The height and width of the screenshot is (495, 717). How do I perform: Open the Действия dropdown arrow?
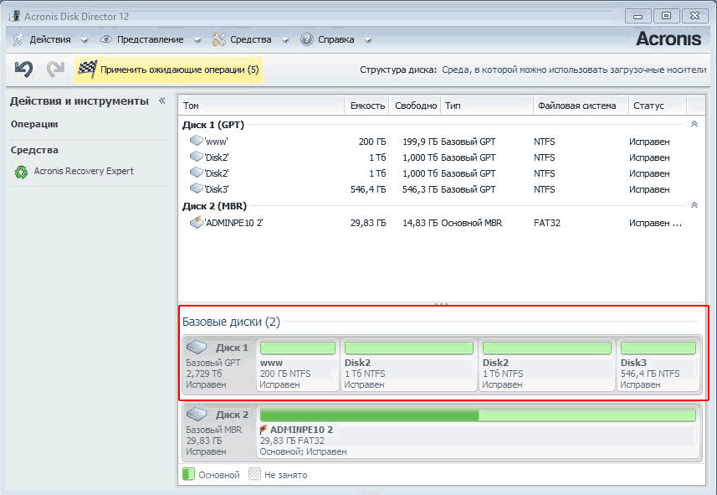tap(85, 40)
